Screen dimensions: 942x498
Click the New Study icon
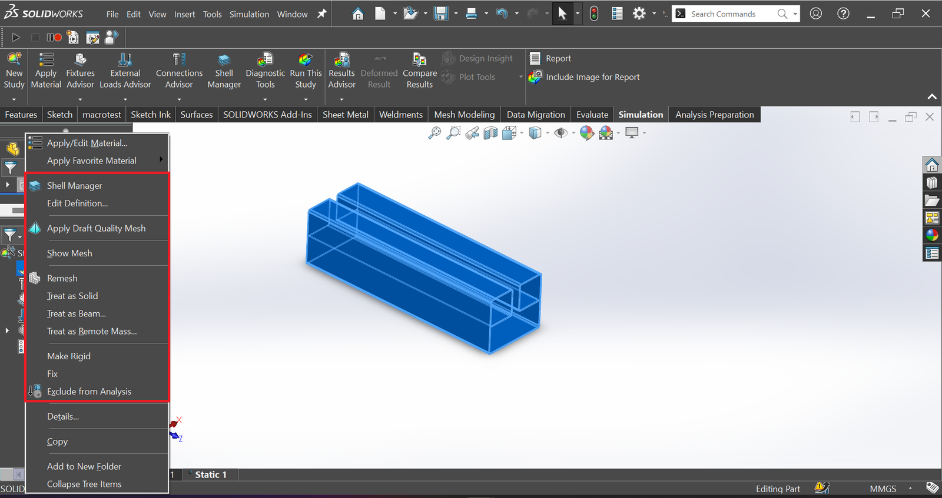point(14,60)
